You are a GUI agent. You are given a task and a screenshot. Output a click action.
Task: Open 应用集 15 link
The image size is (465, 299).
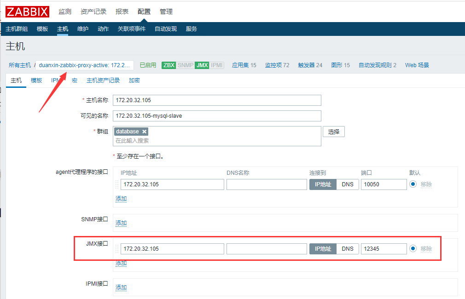244,65
